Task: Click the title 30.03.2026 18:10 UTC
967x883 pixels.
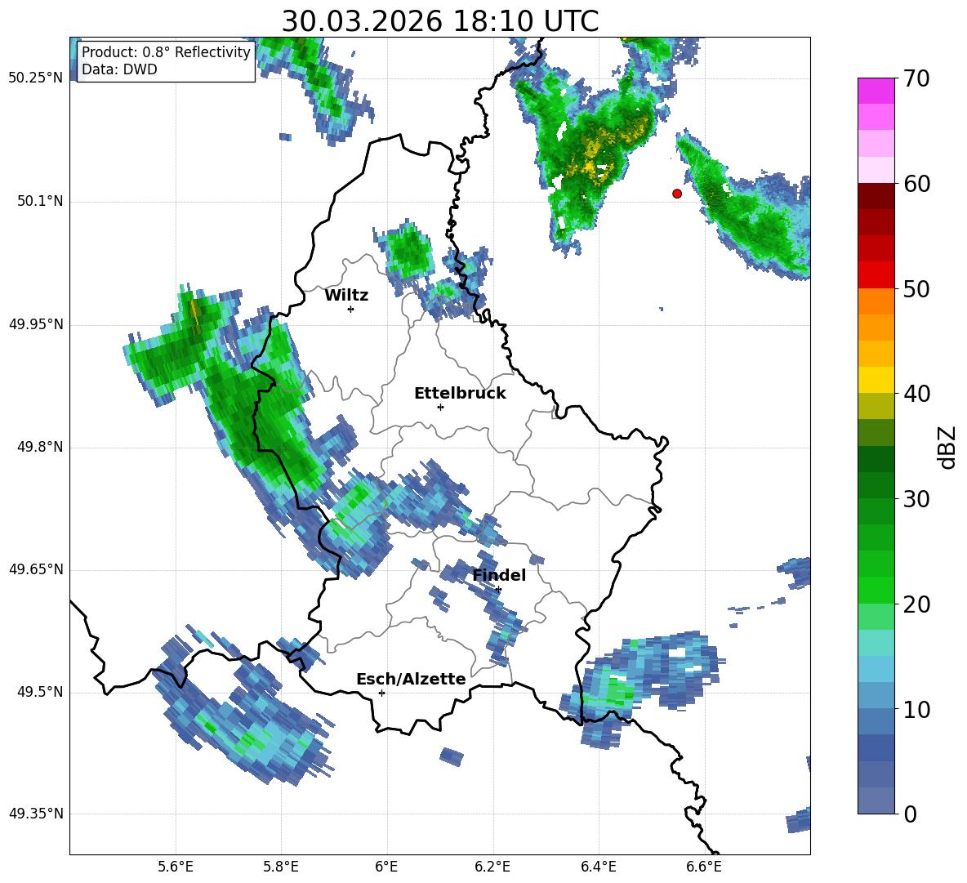Action: click(440, 21)
